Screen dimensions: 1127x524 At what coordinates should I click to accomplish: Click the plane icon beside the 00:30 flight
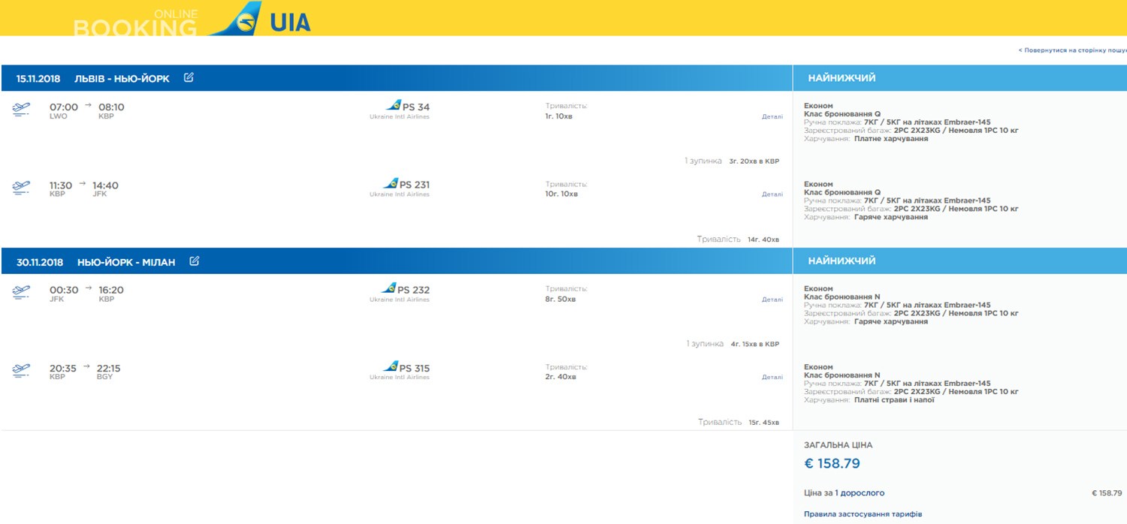pyautogui.click(x=21, y=292)
